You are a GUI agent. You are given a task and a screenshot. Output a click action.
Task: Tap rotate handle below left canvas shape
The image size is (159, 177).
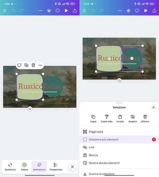tap(30, 109)
